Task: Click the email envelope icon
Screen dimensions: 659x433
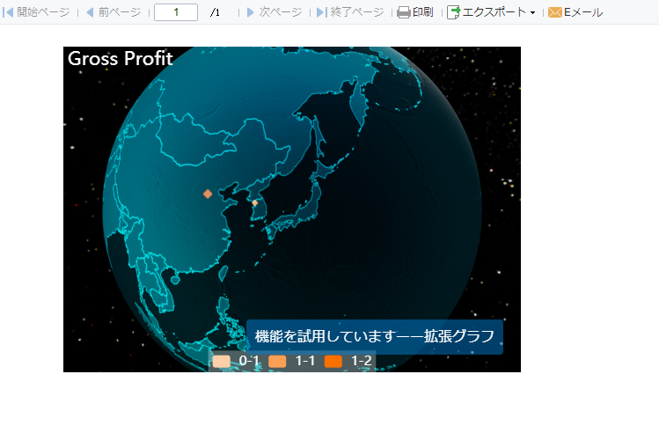Action: 555,12
